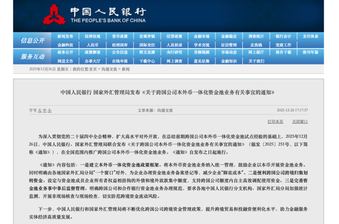This screenshot has width=339, height=224.
Task: Open 金融市场 navigation item
Action: (x=201, y=37)
